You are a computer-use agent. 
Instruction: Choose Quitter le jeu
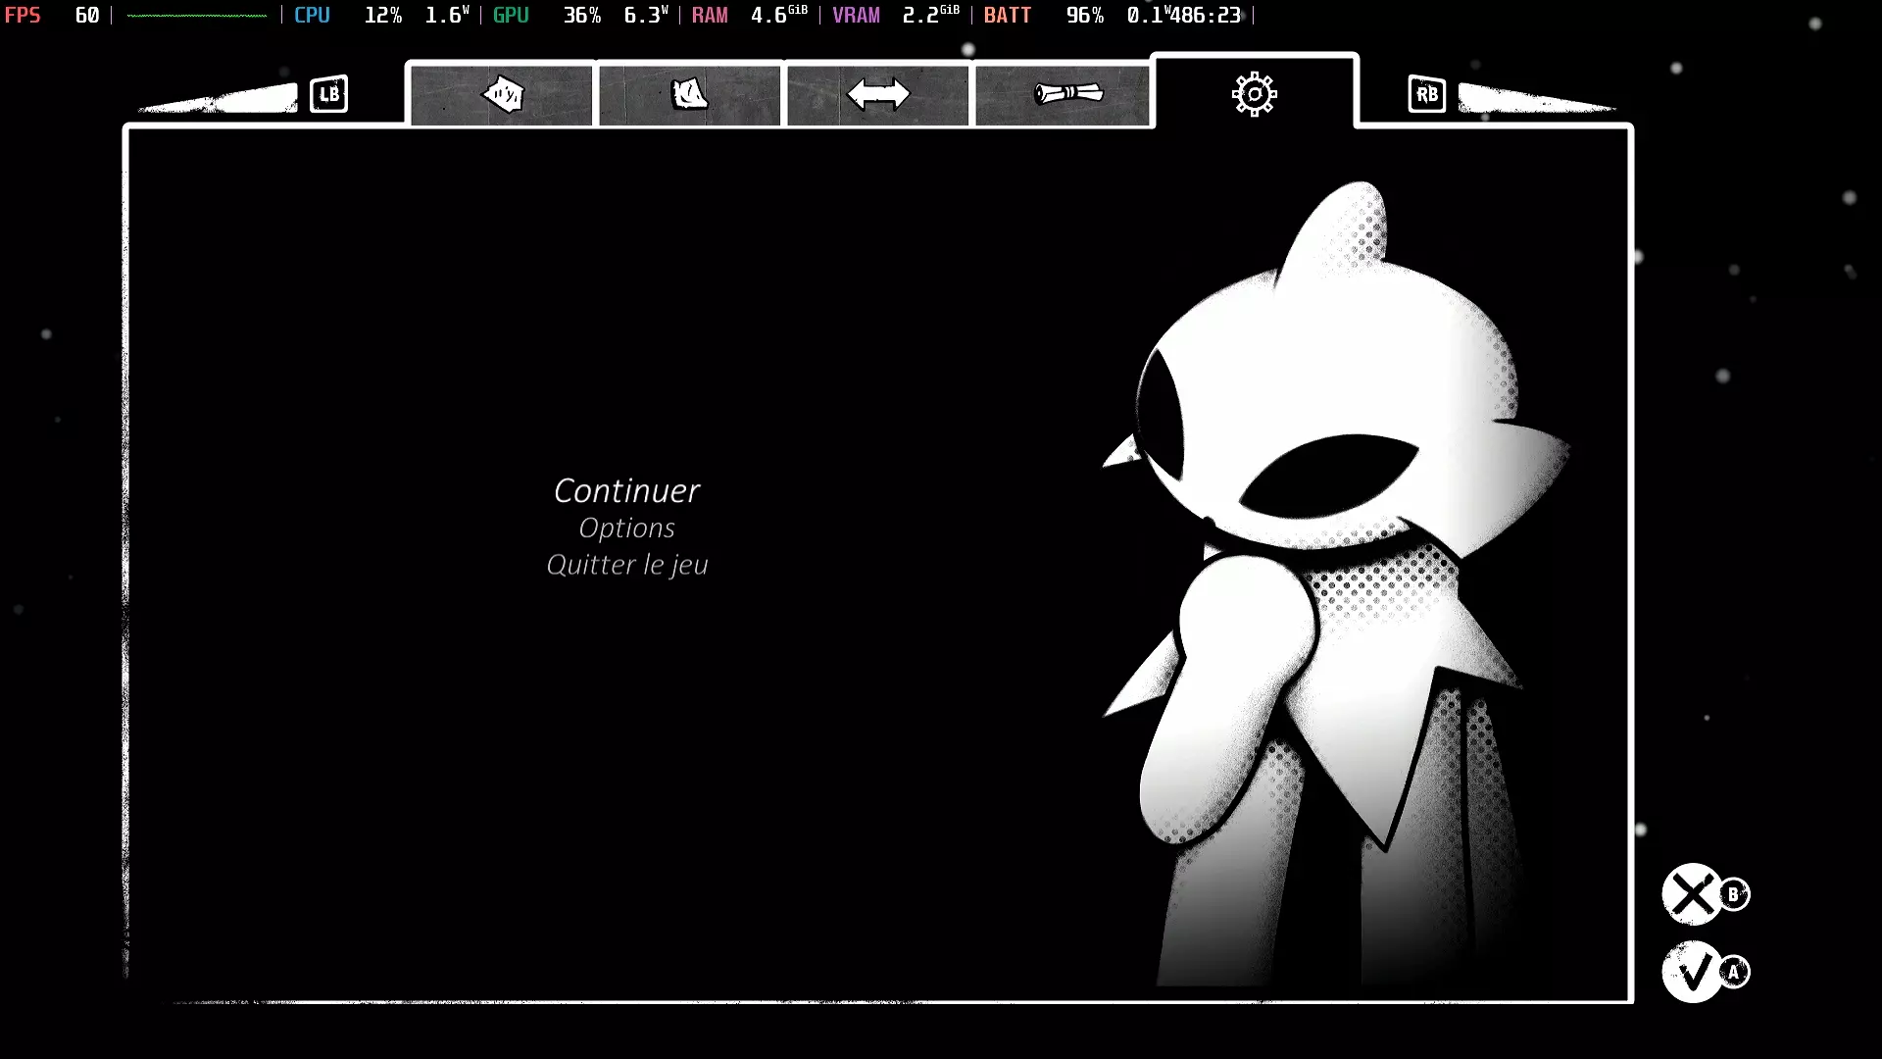627,565
